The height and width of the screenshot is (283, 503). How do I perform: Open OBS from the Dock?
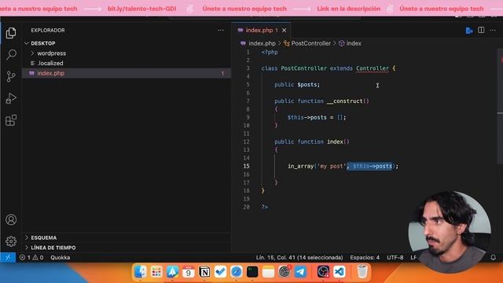click(x=323, y=272)
